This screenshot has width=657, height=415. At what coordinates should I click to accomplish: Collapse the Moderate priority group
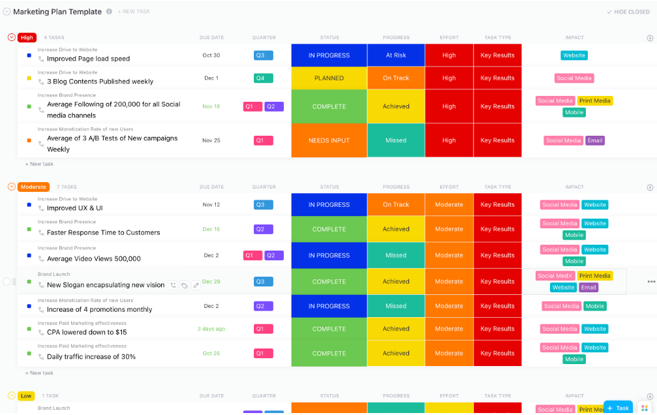pyautogui.click(x=12, y=187)
